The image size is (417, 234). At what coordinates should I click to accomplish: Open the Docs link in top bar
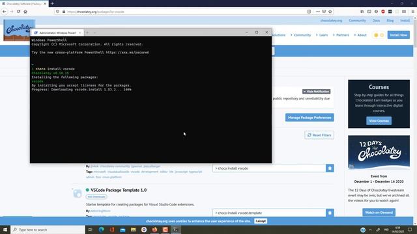click(376, 20)
